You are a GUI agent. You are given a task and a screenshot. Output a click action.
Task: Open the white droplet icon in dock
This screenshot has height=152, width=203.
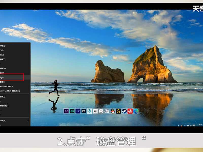pos(101,111)
